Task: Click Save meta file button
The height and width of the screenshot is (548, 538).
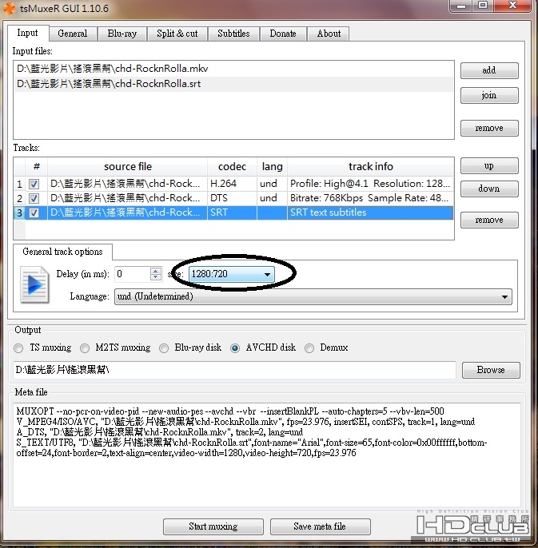Action: click(320, 526)
